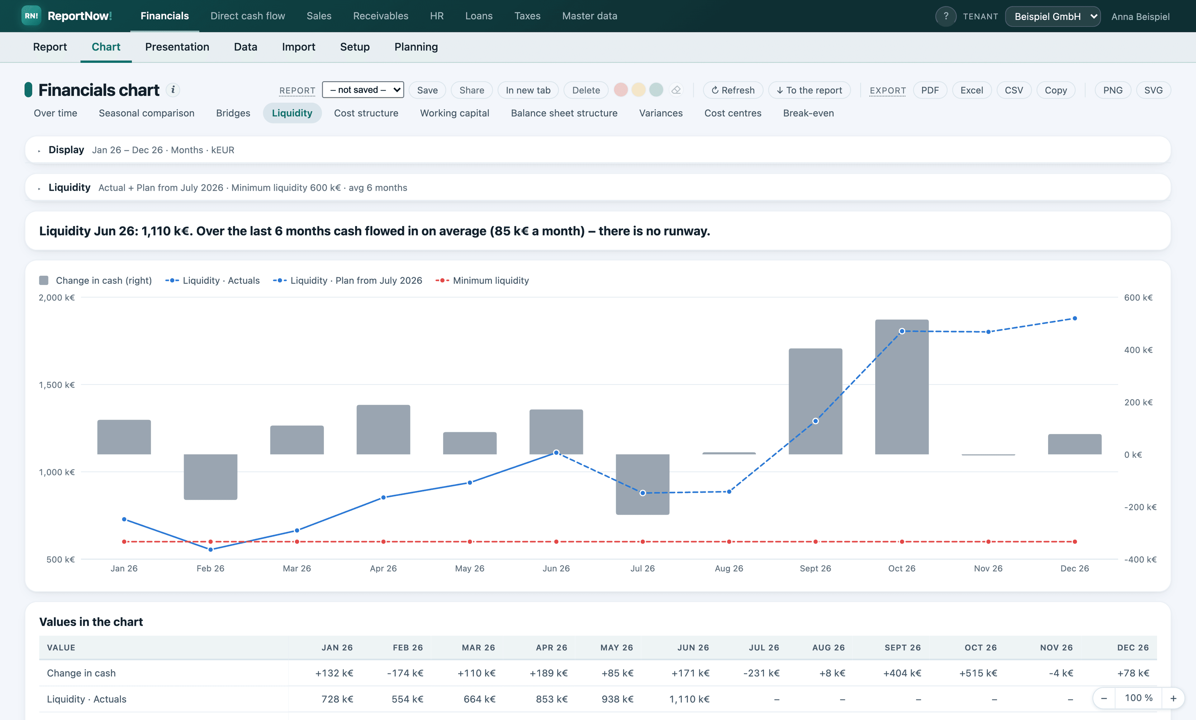Export the chart to Excel
This screenshot has width=1196, height=720.
[x=972, y=90]
